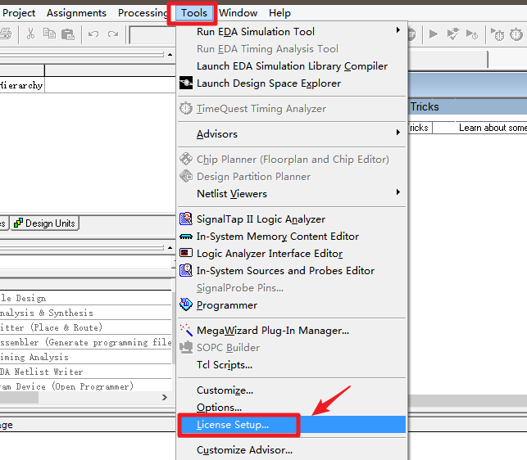Open the Window menu

238,13
